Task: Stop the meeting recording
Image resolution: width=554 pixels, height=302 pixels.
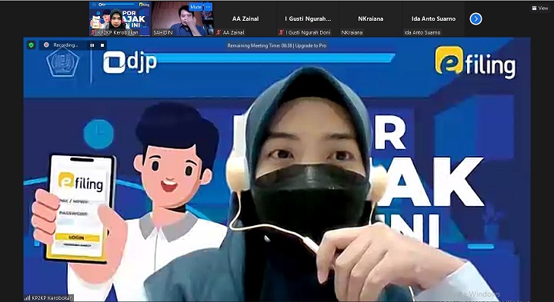Action: tap(102, 45)
